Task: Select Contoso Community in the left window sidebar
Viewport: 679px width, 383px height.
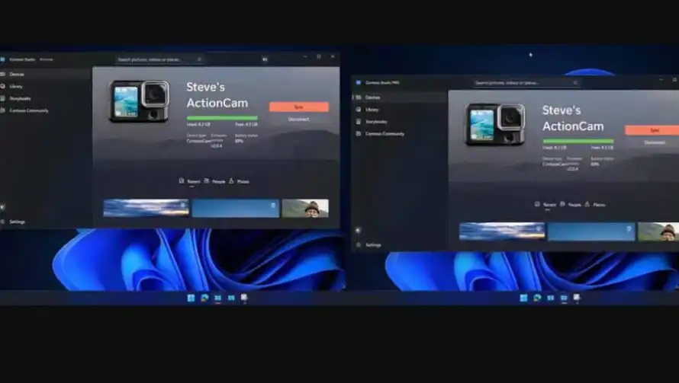Action: tap(27, 110)
